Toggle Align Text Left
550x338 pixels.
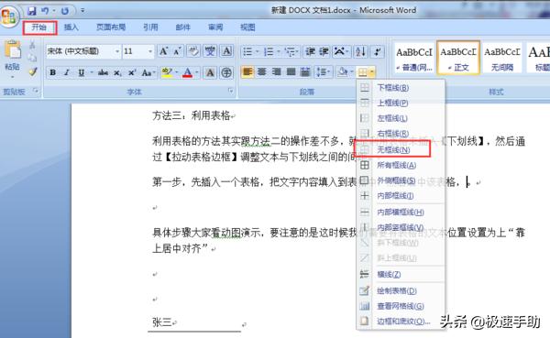pyautogui.click(x=247, y=72)
